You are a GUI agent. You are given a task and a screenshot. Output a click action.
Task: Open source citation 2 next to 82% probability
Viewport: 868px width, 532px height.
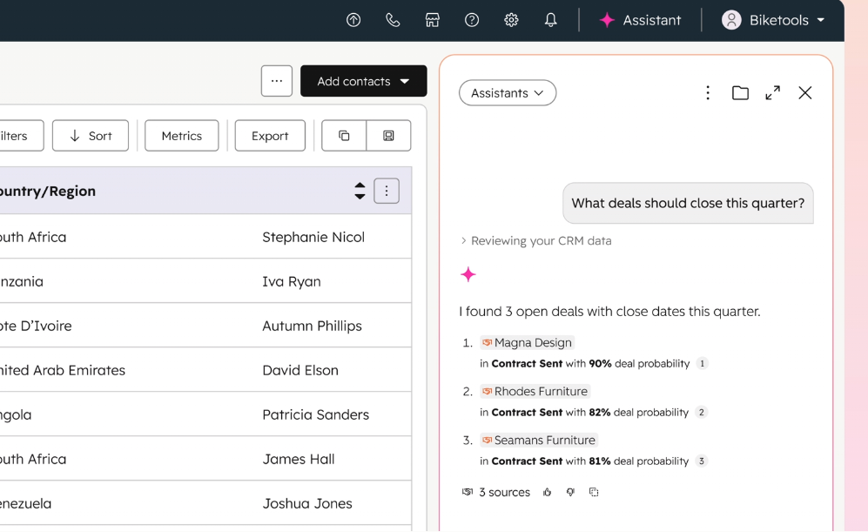pos(702,413)
